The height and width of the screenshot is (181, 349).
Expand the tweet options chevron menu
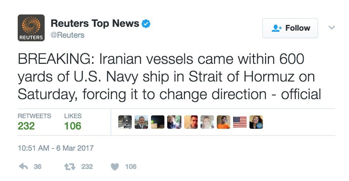[x=332, y=28]
